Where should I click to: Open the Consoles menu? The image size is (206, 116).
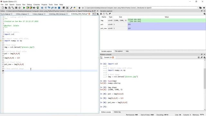coord(36,5)
